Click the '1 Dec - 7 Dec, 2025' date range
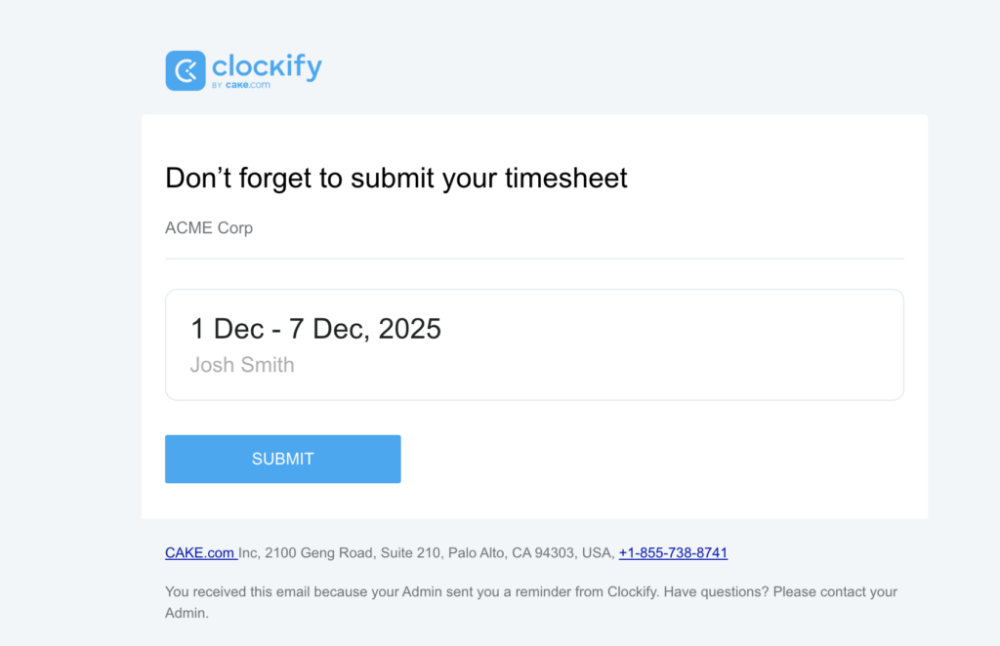Viewport: 1000px width, 646px height. click(315, 329)
